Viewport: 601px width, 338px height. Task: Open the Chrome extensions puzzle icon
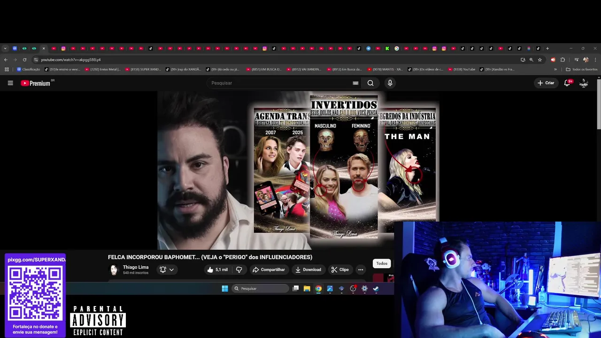(x=562, y=60)
